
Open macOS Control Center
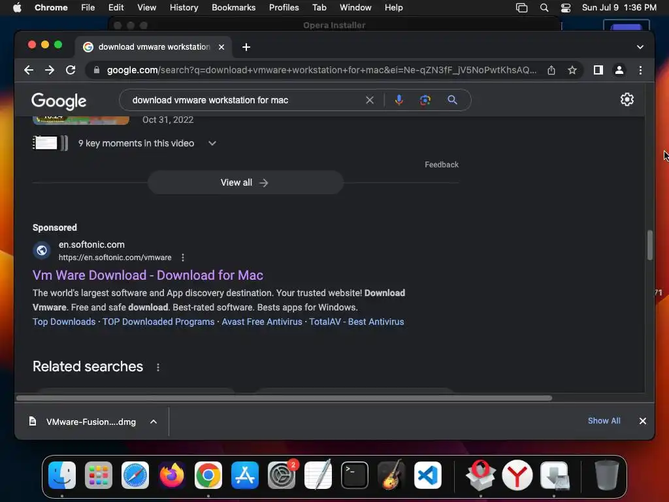click(566, 8)
